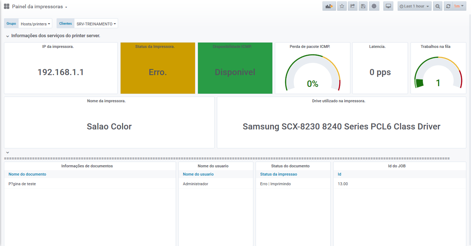Click the Share dashboard icon
The width and height of the screenshot is (471, 246).
coord(353,6)
